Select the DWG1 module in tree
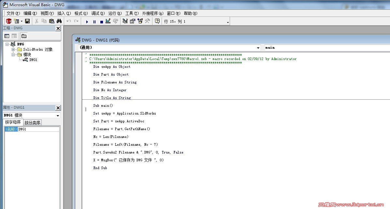 (x=33, y=60)
